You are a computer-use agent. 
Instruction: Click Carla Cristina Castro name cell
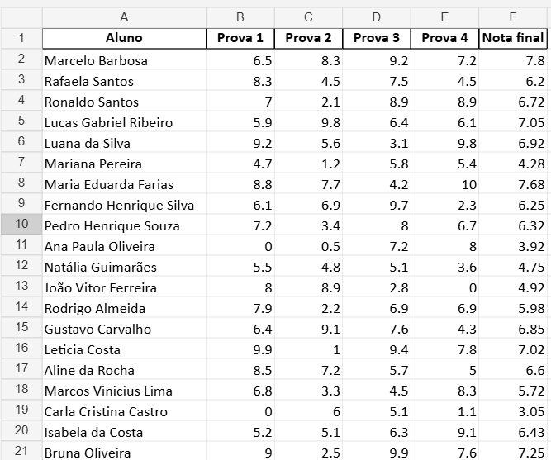click(x=124, y=411)
